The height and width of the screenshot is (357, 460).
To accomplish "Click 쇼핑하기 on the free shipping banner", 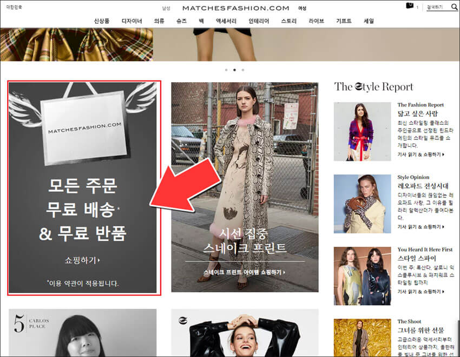I will pos(82,260).
